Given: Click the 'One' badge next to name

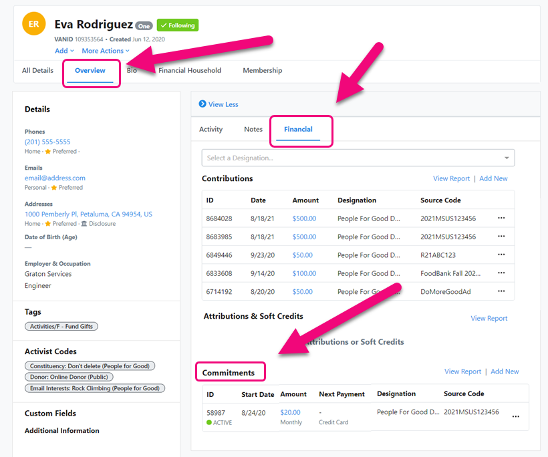Looking at the screenshot, I should (x=144, y=26).
